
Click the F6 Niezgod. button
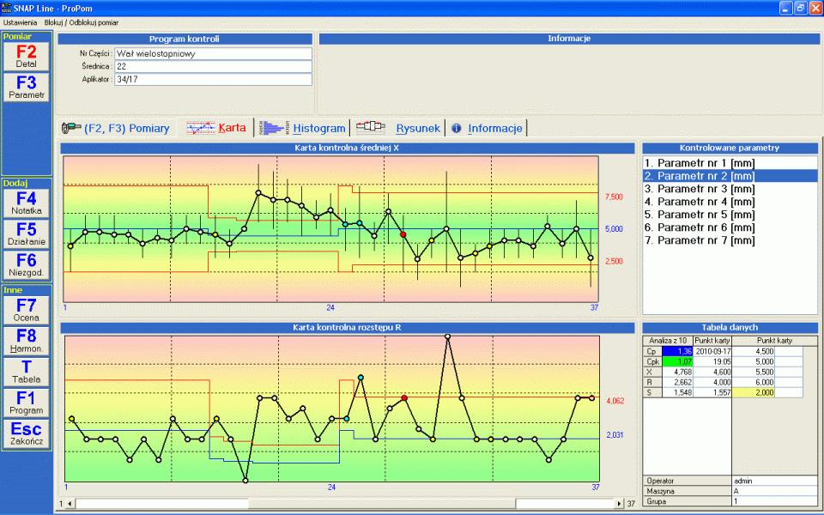click(27, 265)
